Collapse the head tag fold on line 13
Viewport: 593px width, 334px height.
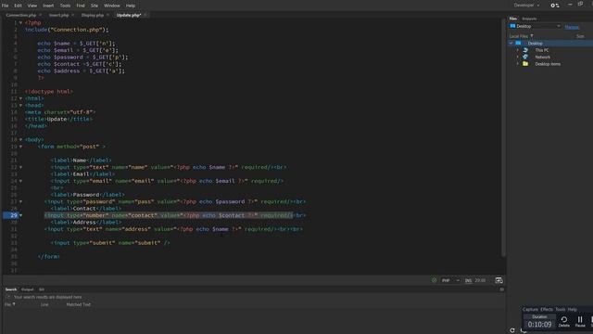click(x=20, y=105)
